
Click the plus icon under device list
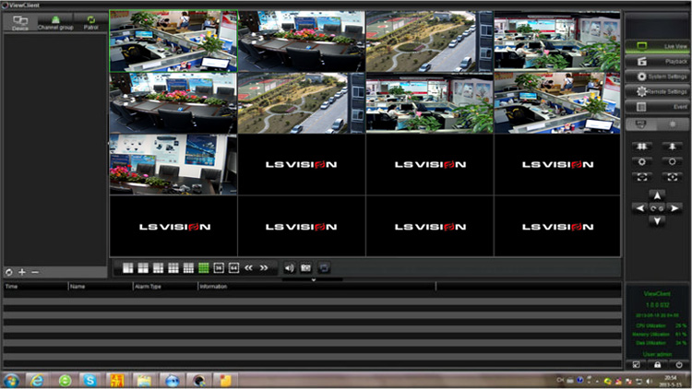[22, 272]
